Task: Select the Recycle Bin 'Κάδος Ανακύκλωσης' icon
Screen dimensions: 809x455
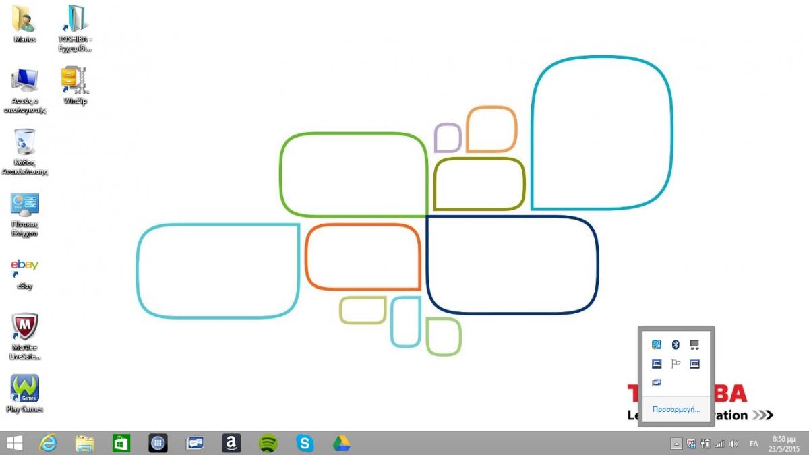Action: [x=24, y=152]
